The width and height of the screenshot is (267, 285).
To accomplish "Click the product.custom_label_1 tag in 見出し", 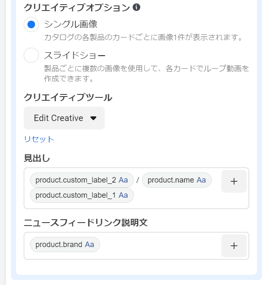I will (x=76, y=195).
